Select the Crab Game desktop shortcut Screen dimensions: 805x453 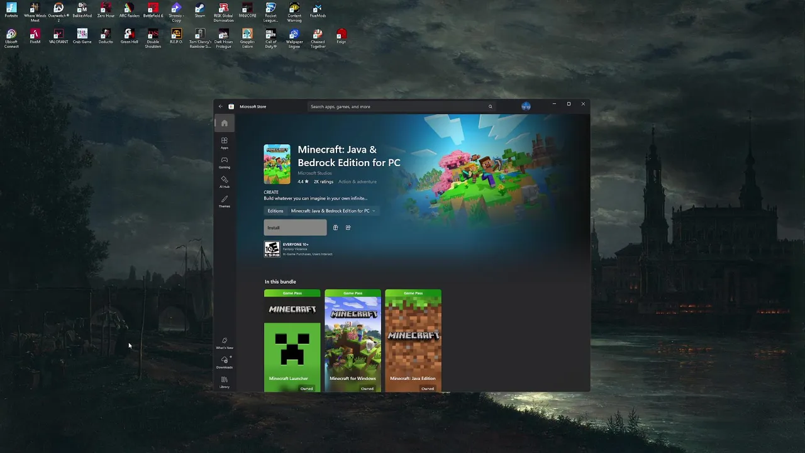(x=82, y=36)
